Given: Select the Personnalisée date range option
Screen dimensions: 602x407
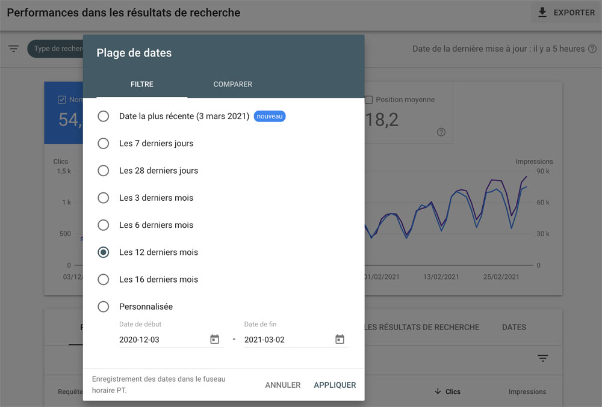Looking at the screenshot, I should [104, 307].
